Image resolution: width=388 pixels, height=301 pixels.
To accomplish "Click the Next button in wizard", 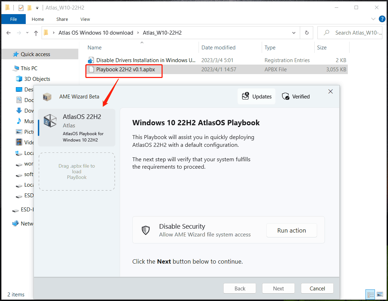I will (x=278, y=288).
